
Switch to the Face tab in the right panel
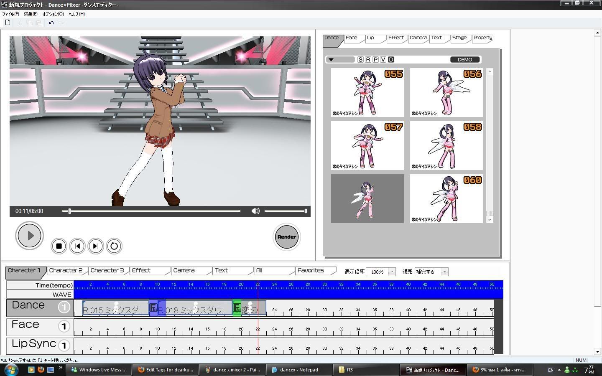tap(353, 38)
